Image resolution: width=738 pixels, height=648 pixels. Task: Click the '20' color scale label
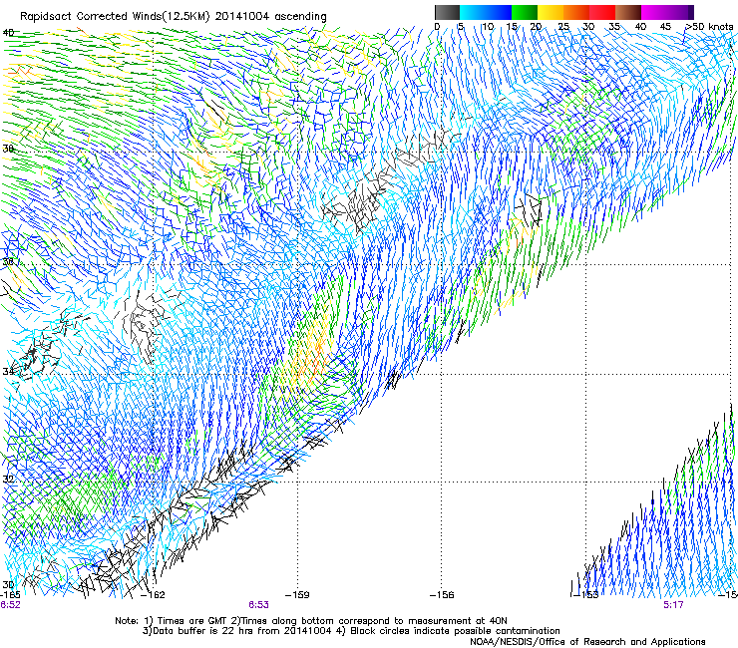pyautogui.click(x=536, y=27)
